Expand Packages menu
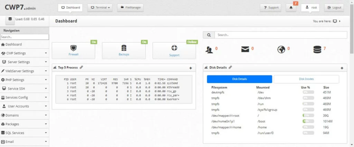 click(x=25, y=124)
